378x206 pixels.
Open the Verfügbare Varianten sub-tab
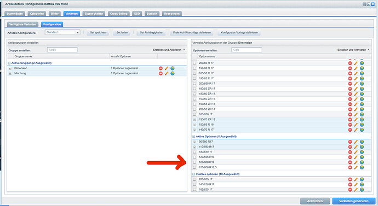point(22,24)
